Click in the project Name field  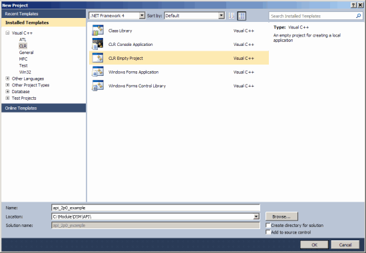click(x=156, y=208)
